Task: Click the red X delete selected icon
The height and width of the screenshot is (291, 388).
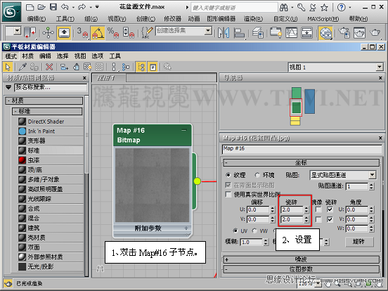Action: coord(49,67)
